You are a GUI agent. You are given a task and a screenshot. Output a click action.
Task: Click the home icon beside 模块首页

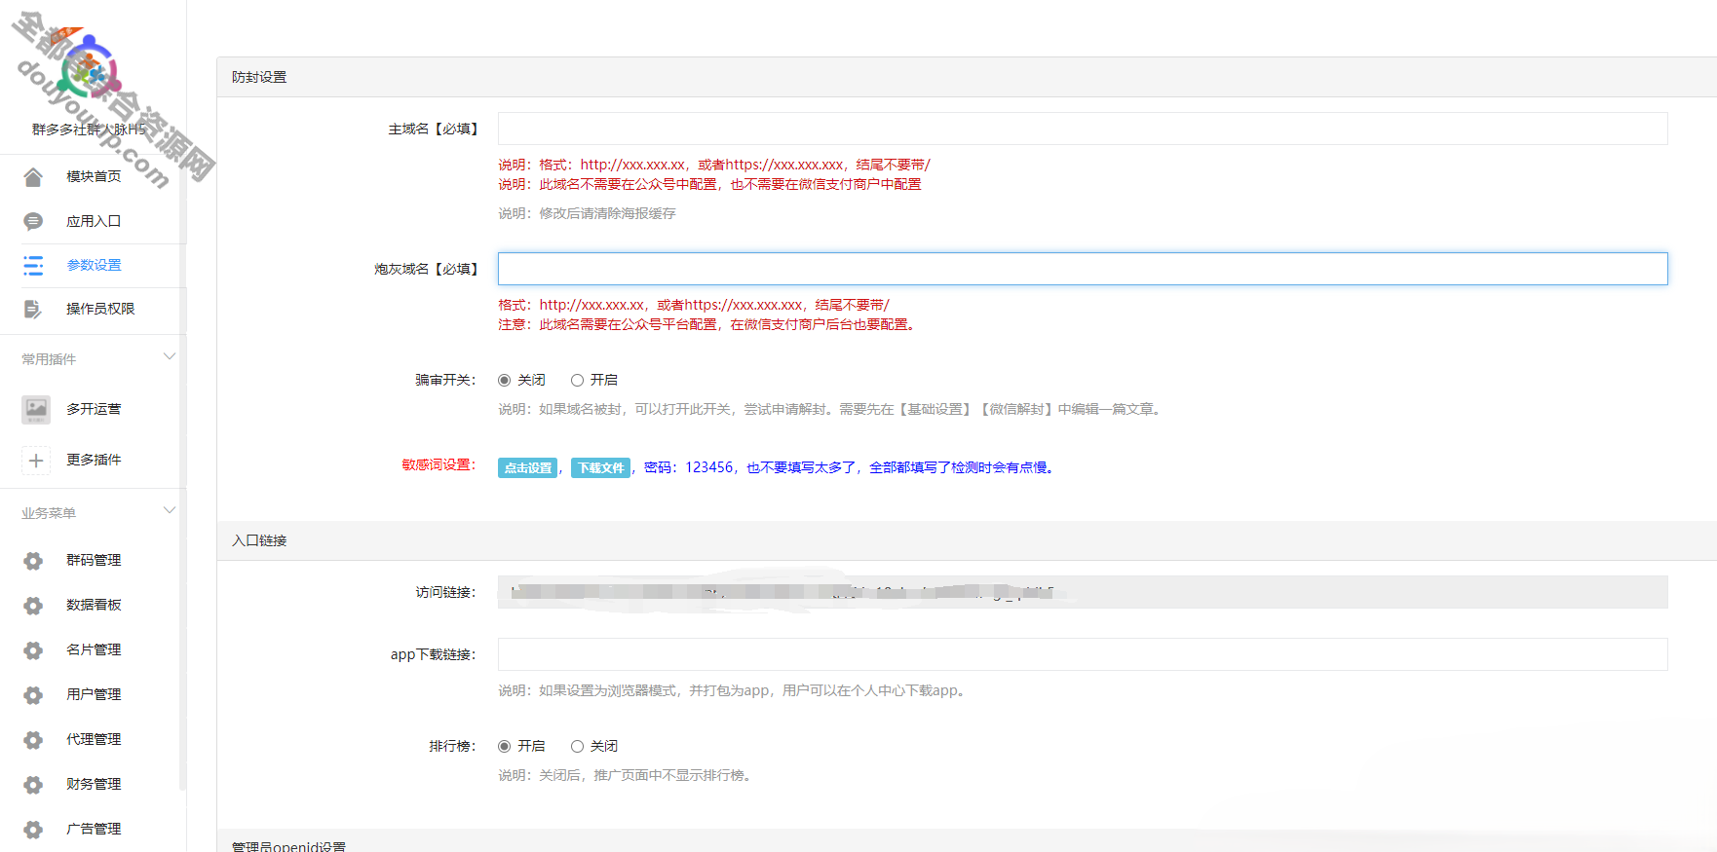tap(33, 177)
